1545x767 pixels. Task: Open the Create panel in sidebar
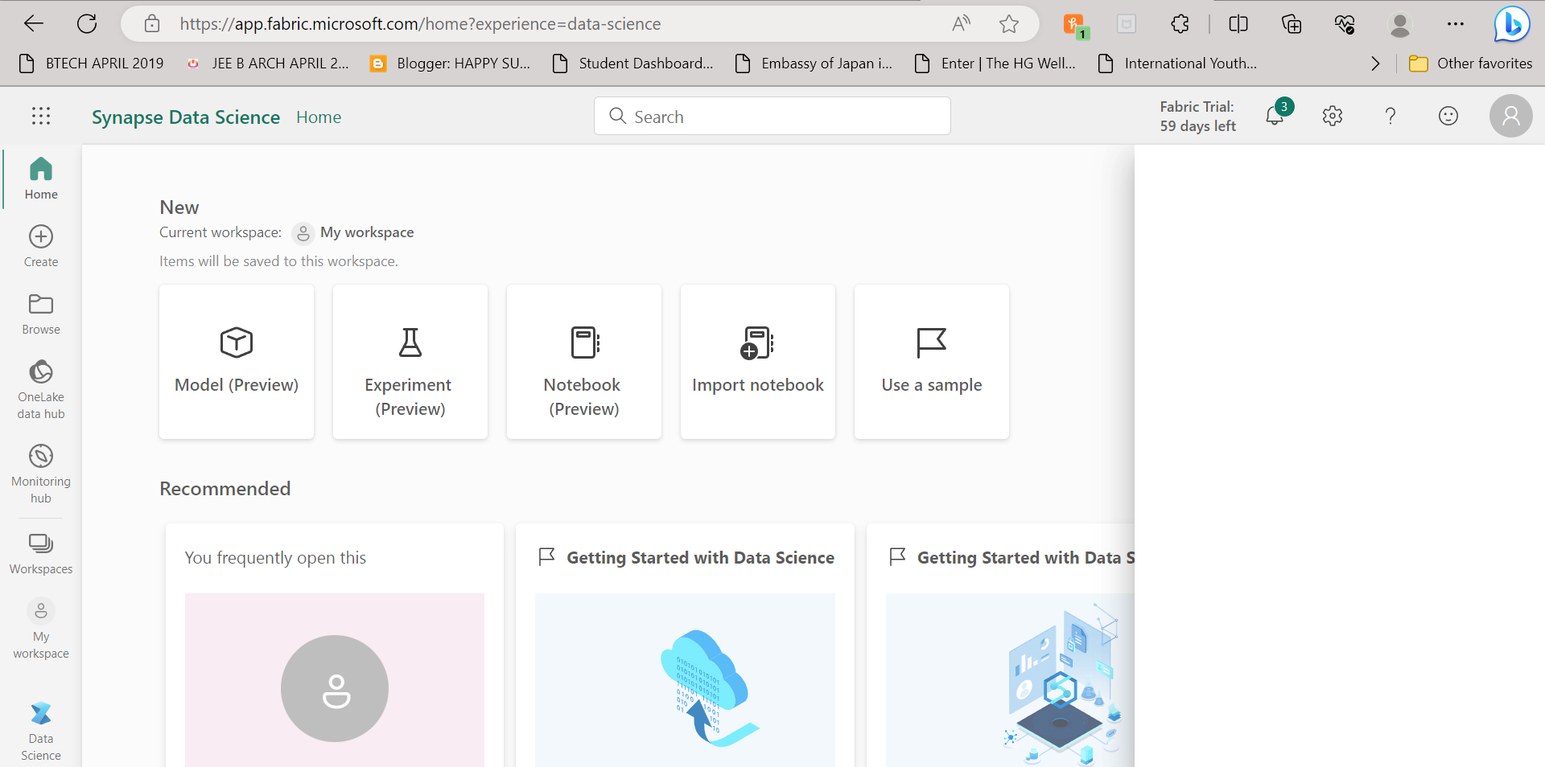40,244
